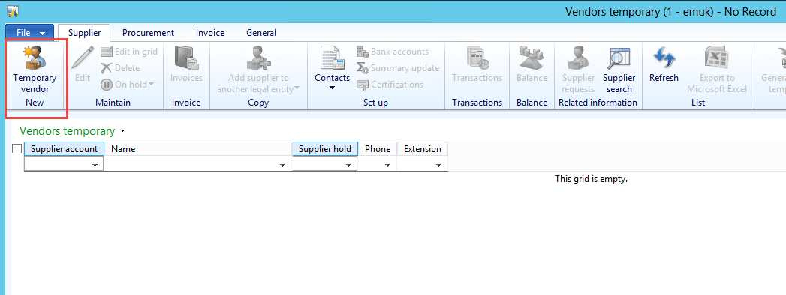The height and width of the screenshot is (295, 786).
Task: Switch to the Invoice tab
Action: (210, 33)
